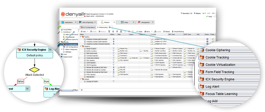This screenshot has height=112, width=265.
Task: Collapse the Positive rules group
Action: click(x=81, y=37)
